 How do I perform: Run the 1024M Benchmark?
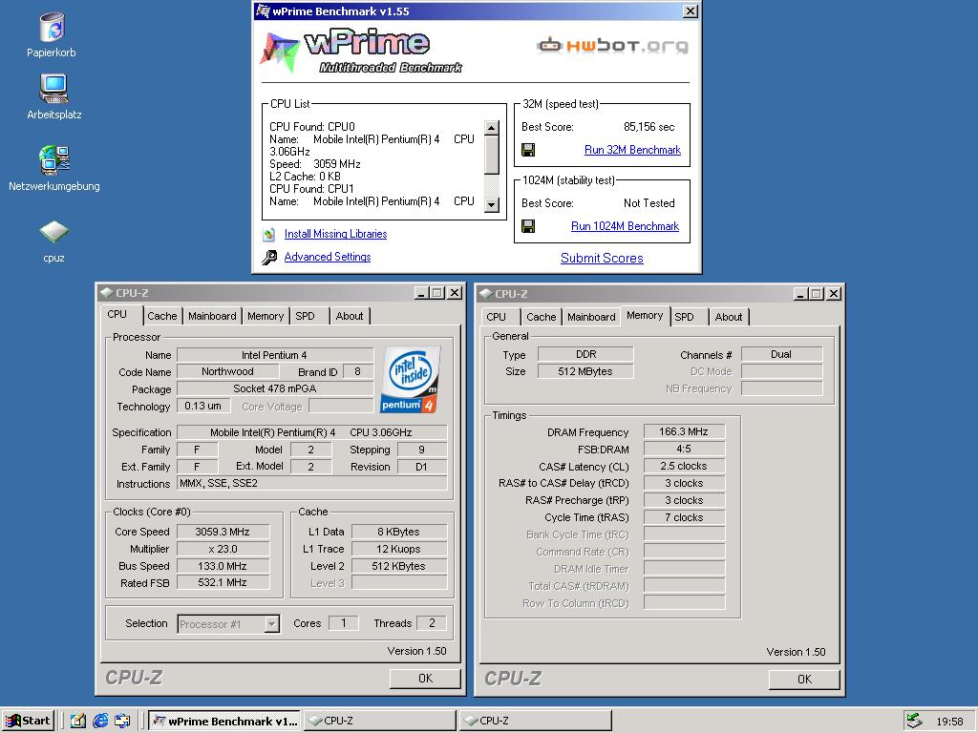click(625, 226)
